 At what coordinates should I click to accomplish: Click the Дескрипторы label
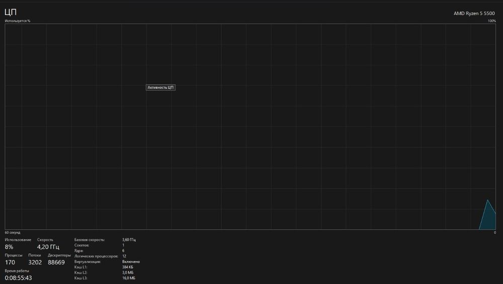point(59,255)
